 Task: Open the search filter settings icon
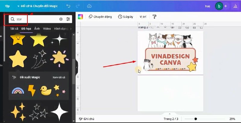tap(68, 19)
